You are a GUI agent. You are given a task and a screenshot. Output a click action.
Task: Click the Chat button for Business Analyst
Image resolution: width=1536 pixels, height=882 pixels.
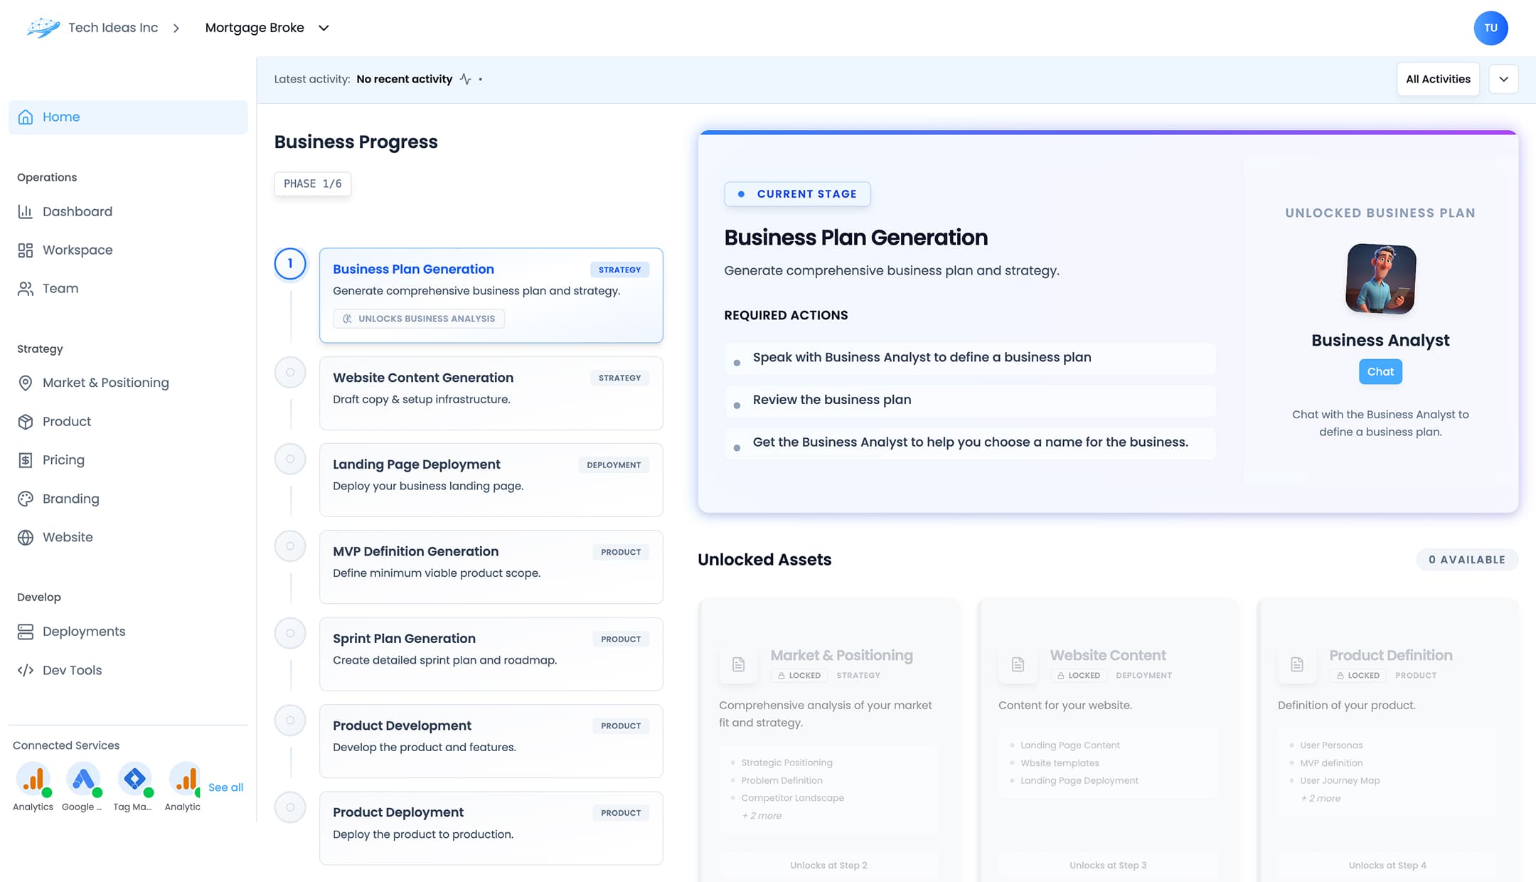[1380, 371]
